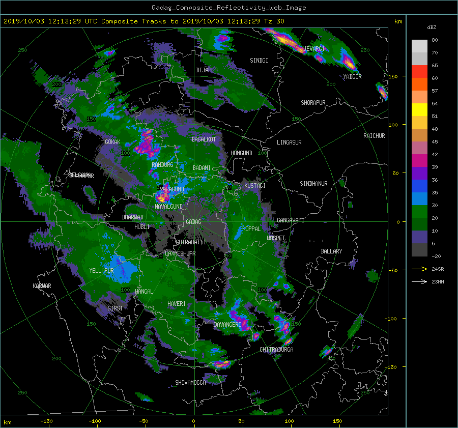Click the NARAGUND city label
Screen dimensions: 458x428
point(172,189)
